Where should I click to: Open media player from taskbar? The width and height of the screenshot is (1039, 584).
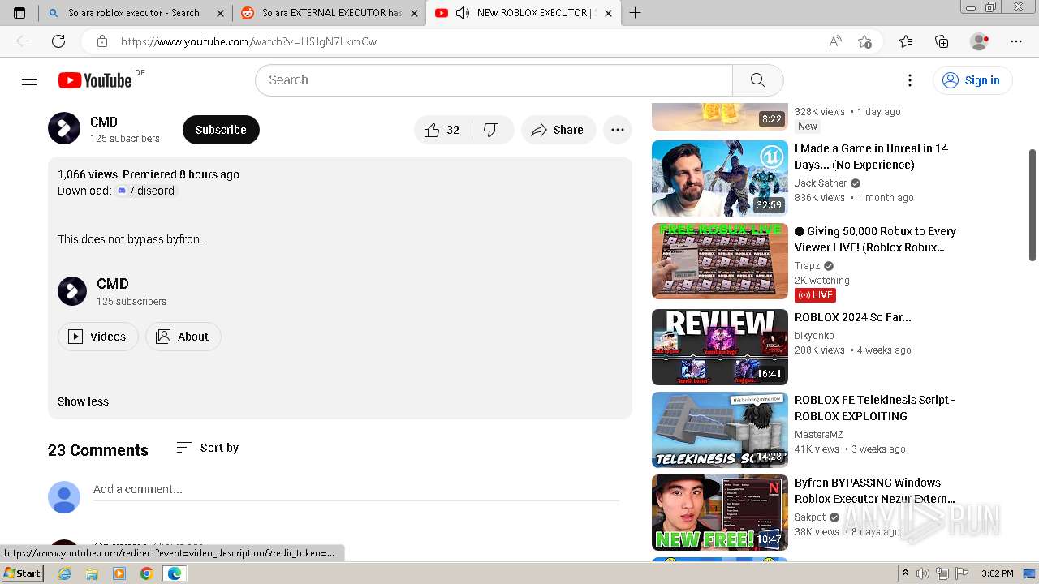[x=119, y=573]
